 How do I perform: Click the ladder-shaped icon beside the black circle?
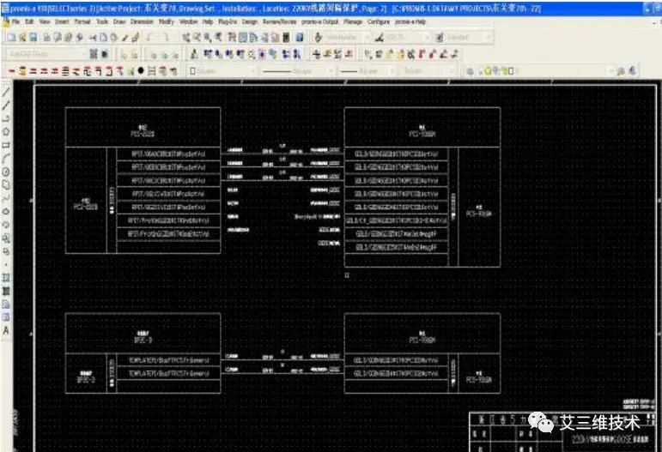tap(152, 71)
